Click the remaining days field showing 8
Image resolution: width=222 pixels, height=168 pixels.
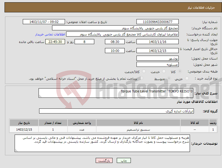click(x=84, y=42)
